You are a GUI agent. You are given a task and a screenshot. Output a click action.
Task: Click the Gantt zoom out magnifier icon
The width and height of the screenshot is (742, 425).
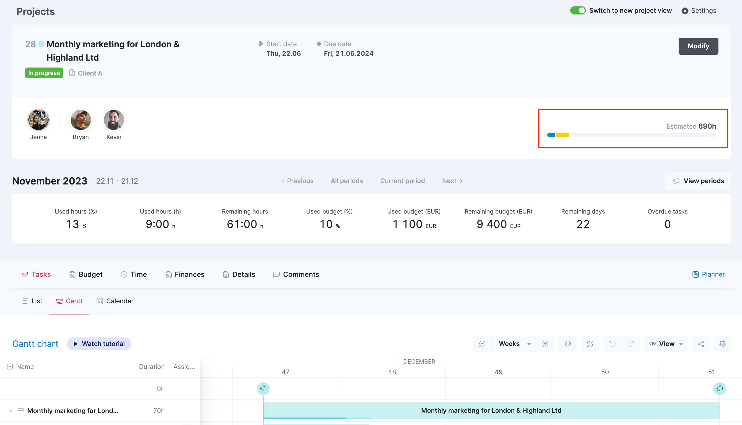pyautogui.click(x=482, y=344)
